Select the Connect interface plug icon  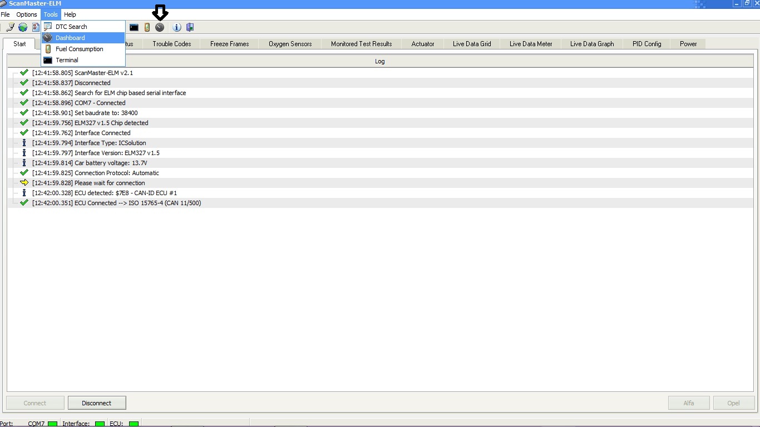[9, 27]
